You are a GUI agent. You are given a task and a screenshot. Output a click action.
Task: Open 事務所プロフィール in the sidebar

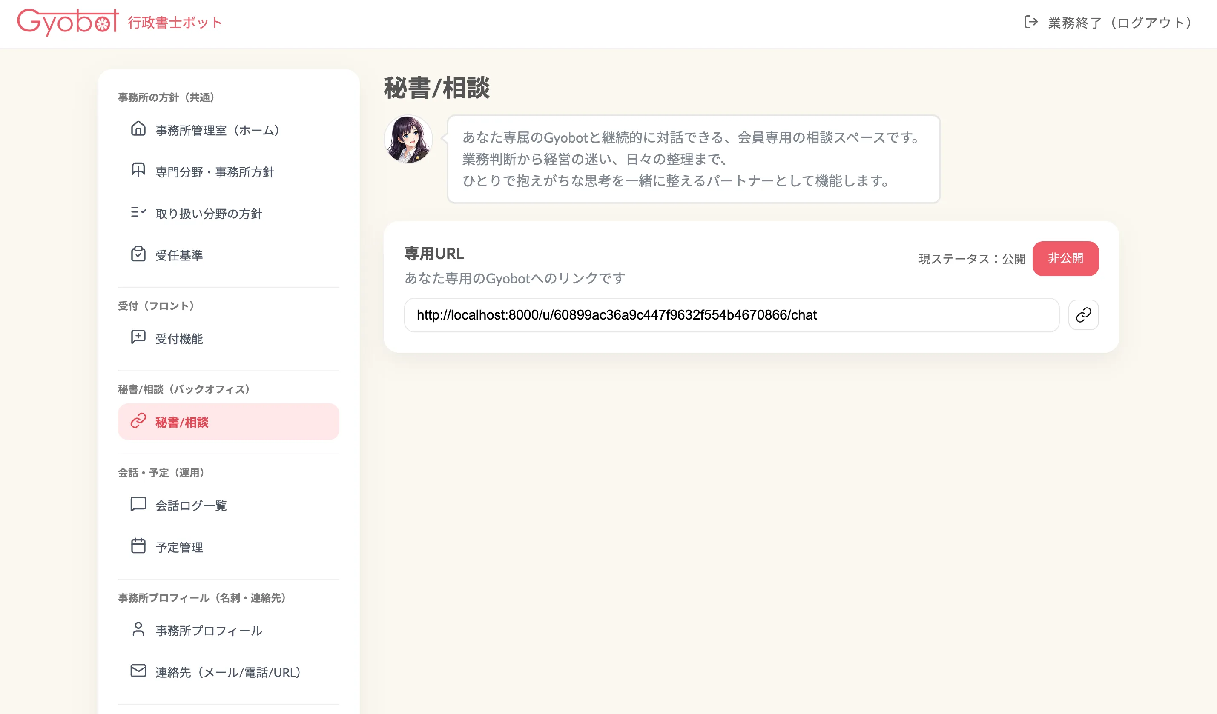point(208,631)
